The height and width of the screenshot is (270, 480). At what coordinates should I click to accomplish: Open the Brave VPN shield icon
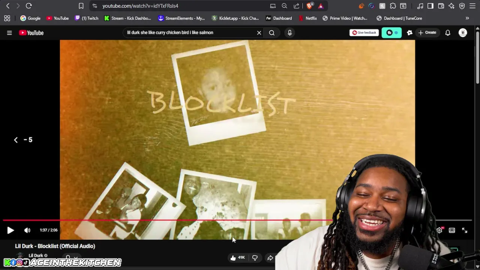(462, 6)
